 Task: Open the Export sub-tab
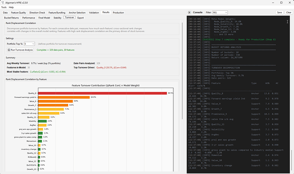[81, 18]
